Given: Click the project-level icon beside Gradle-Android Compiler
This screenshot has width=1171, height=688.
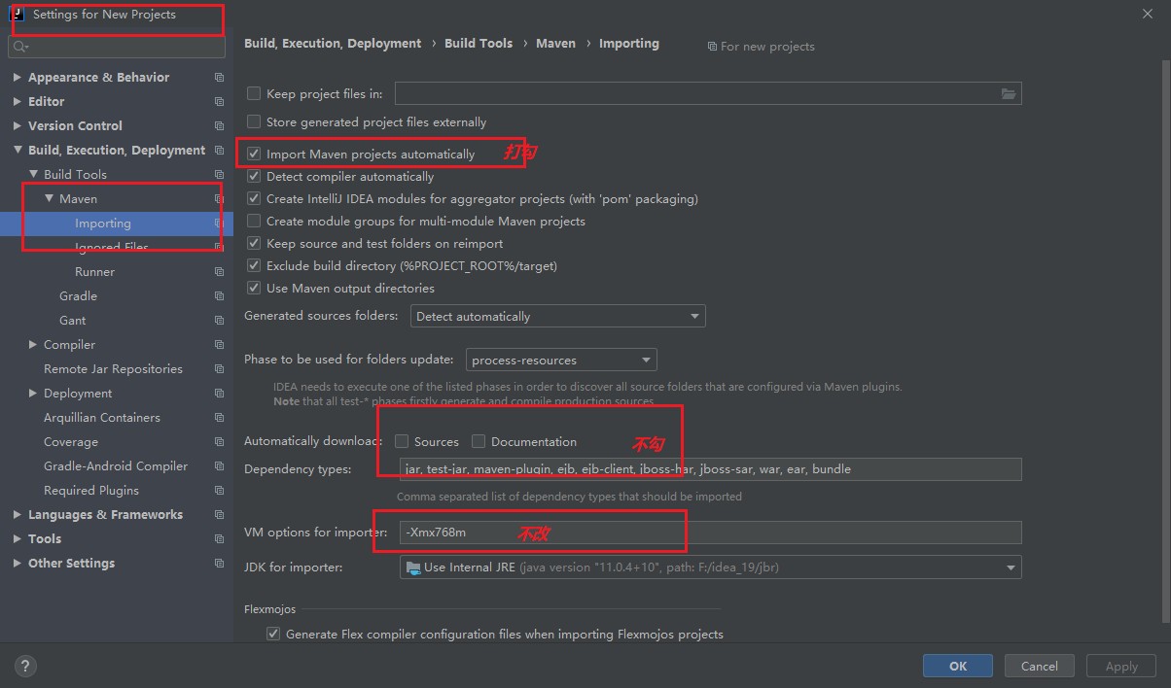Looking at the screenshot, I should pos(219,466).
